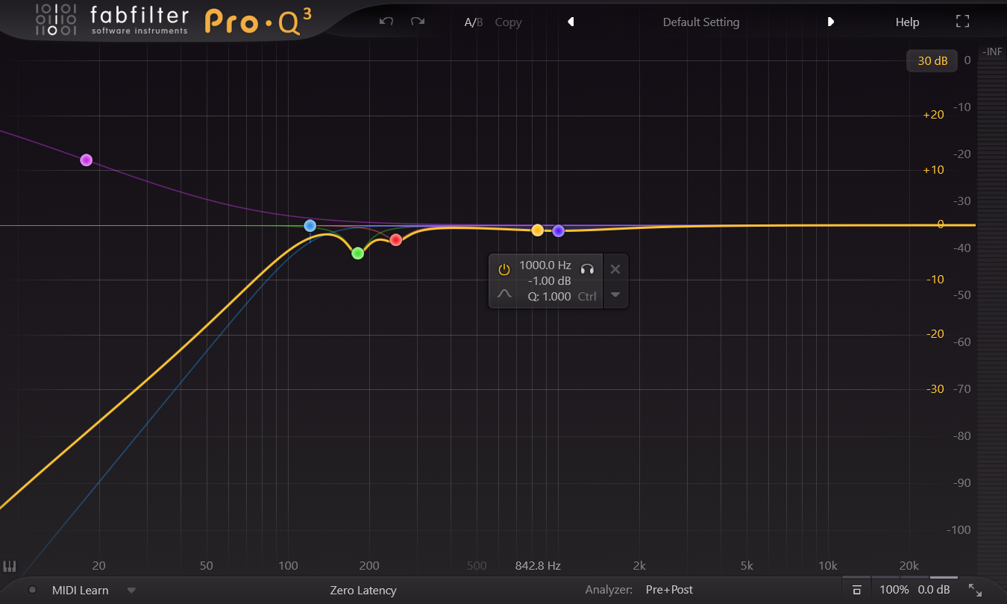1007x604 pixels.
Task: Click the -INF peak level readout
Action: pyautogui.click(x=992, y=51)
